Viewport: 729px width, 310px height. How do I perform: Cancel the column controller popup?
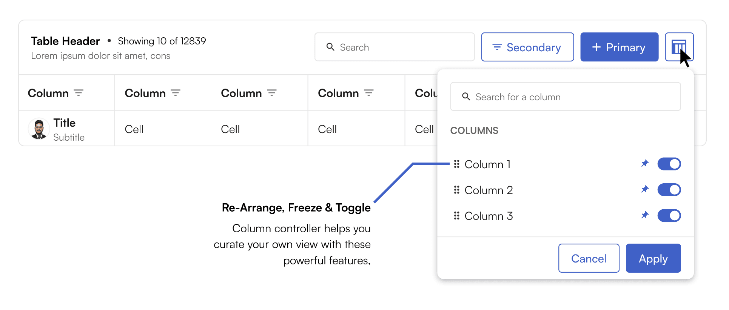tap(588, 258)
